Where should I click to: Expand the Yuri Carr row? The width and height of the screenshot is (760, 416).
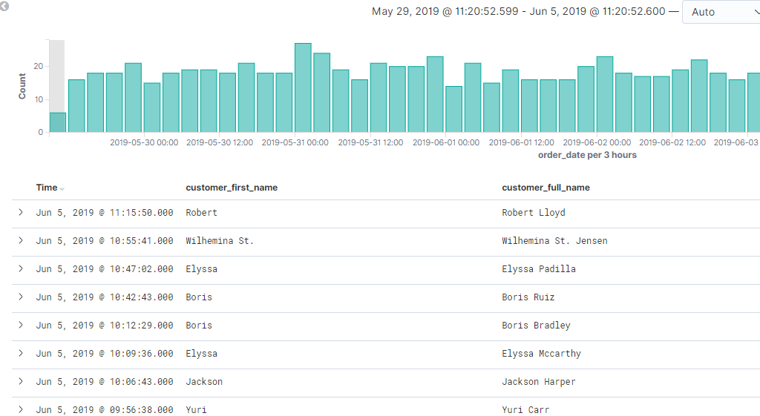pyautogui.click(x=21, y=410)
